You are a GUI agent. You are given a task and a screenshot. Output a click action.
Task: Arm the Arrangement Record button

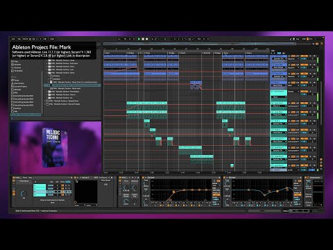click(147, 39)
